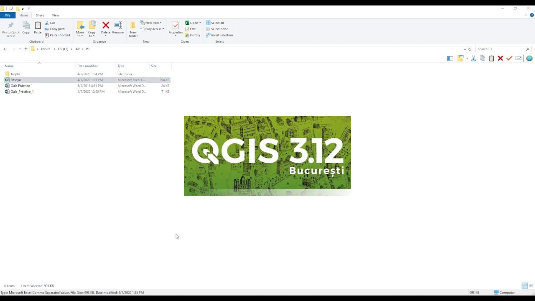This screenshot has height=301, width=535.
Task: Collapse the ribbon with chevron
Action: click(526, 15)
